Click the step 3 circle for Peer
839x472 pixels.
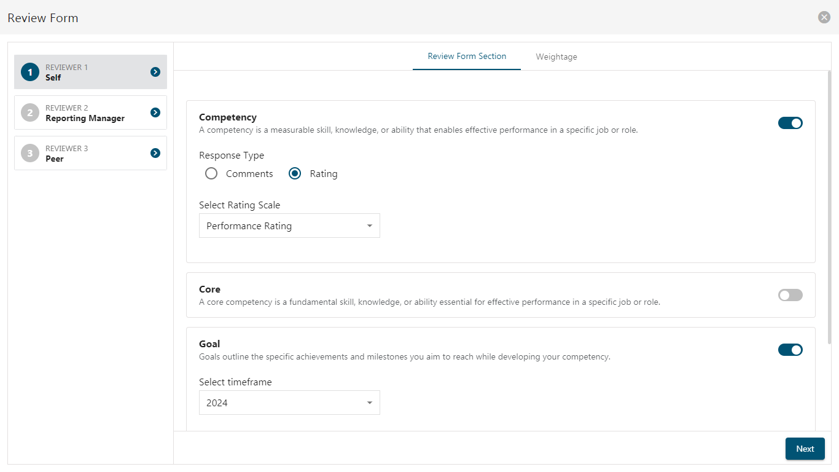click(30, 153)
